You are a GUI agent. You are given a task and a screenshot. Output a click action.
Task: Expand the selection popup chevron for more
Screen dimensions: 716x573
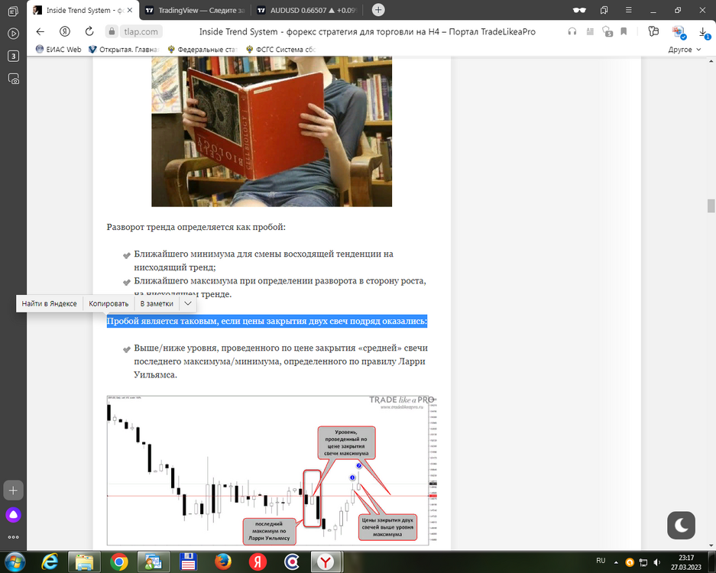(x=188, y=303)
